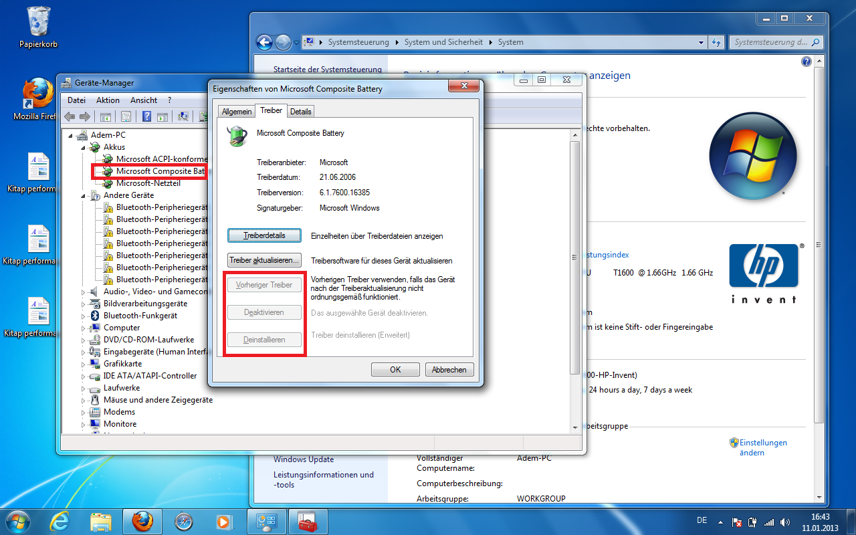856x535 pixels.
Task: Open the Aktion menu
Action: (x=108, y=100)
